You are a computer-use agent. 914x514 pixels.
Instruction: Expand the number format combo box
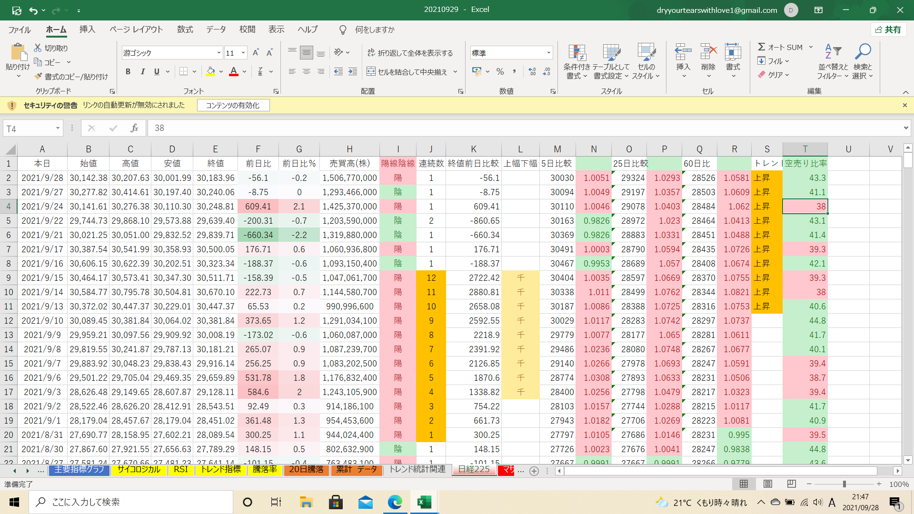tap(549, 53)
